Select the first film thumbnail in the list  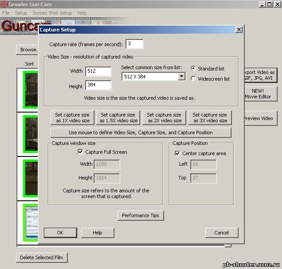coord(31,90)
